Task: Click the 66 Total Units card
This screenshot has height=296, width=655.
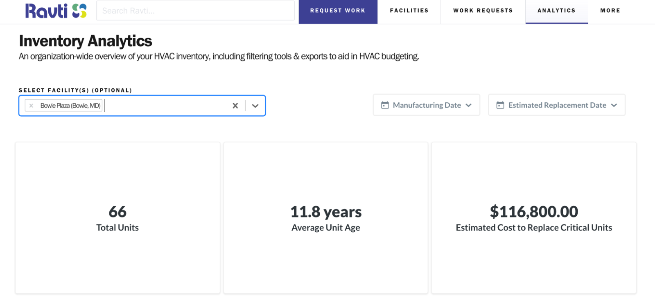Action: 117,218
